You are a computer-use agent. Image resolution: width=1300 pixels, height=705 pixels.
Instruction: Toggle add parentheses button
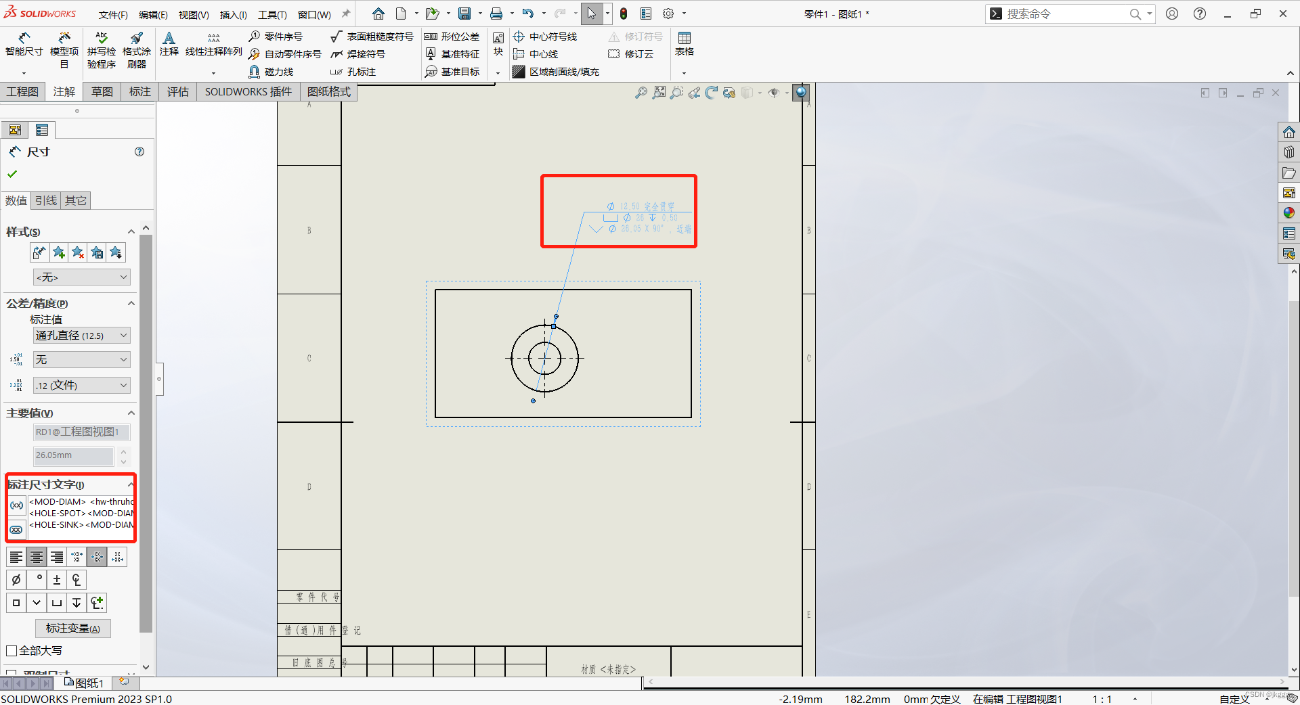click(17, 505)
